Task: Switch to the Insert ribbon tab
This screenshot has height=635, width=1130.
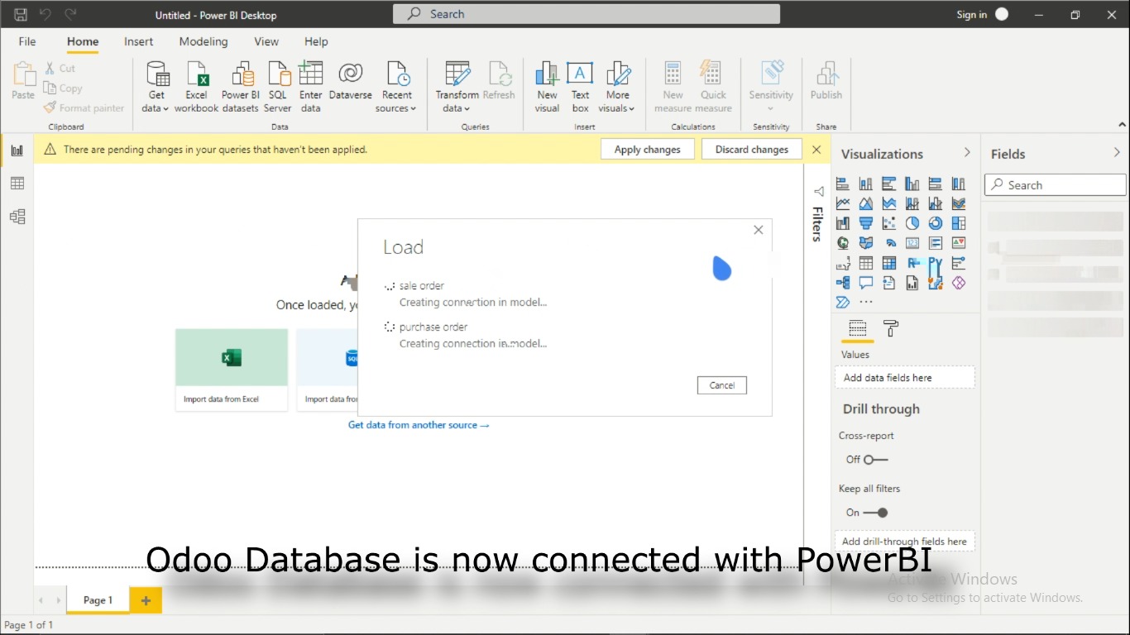Action: pyautogui.click(x=139, y=41)
